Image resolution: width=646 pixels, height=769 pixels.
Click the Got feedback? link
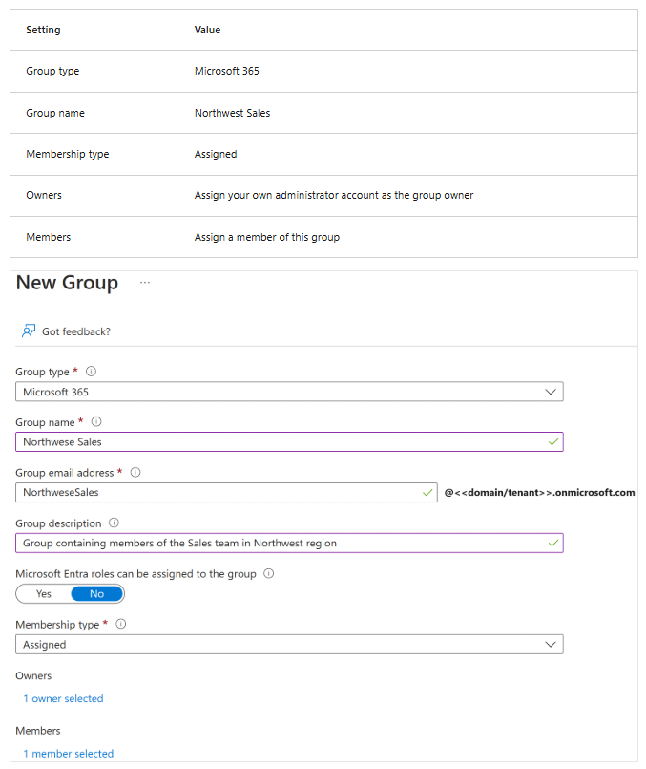pyautogui.click(x=76, y=331)
